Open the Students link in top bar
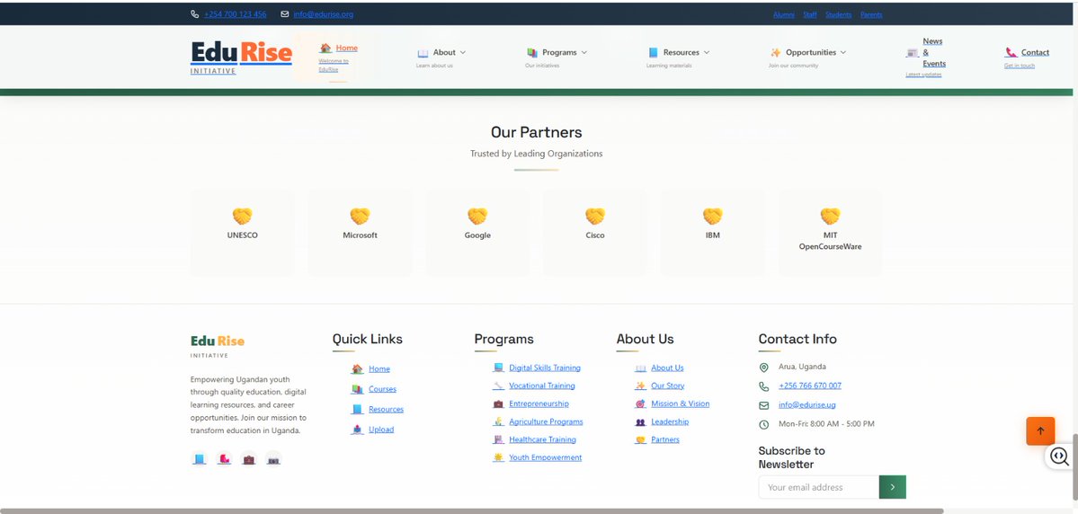 pos(838,14)
